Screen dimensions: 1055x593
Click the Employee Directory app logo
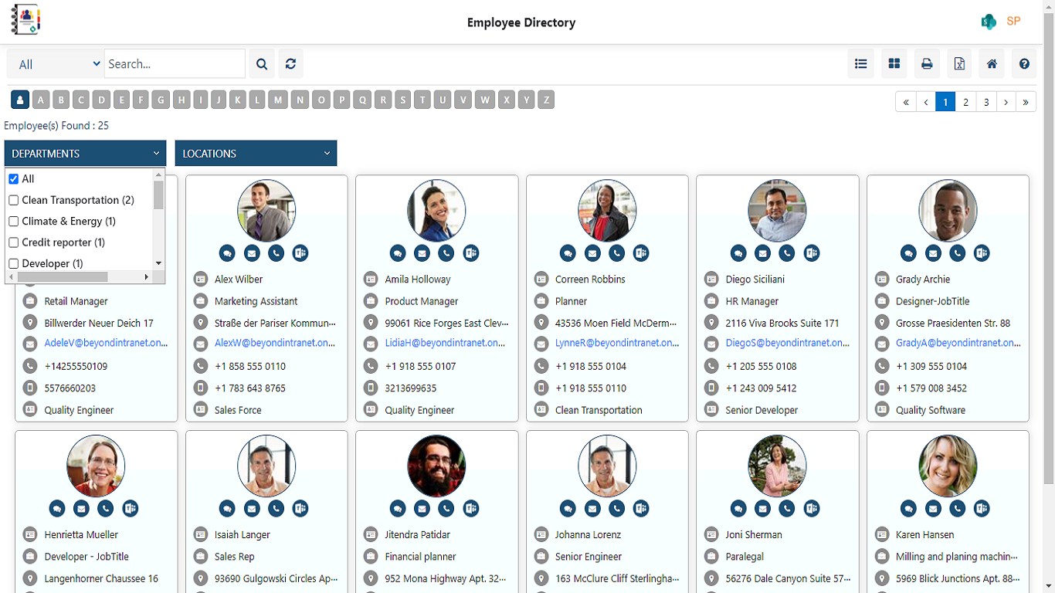[x=25, y=20]
